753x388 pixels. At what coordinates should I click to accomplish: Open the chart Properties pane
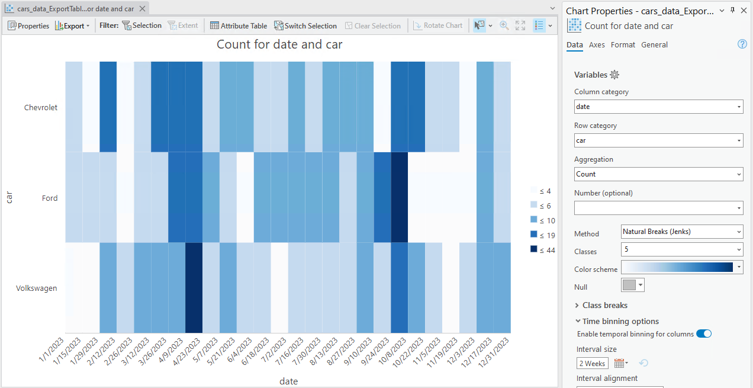(x=28, y=25)
